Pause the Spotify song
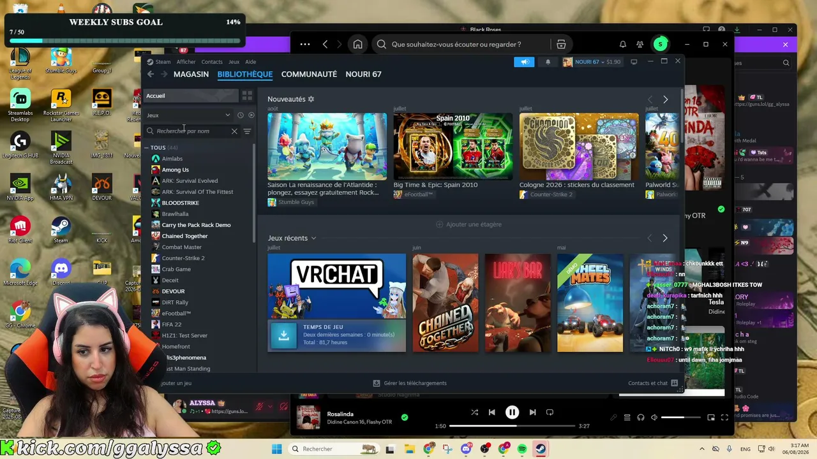The width and height of the screenshot is (817, 459). [x=512, y=412]
